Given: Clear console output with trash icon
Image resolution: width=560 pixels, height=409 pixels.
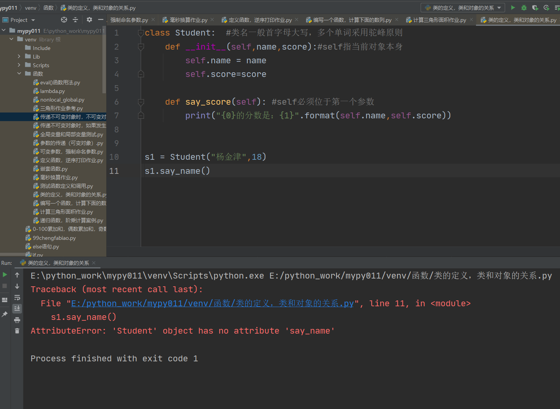Looking at the screenshot, I should [17, 331].
